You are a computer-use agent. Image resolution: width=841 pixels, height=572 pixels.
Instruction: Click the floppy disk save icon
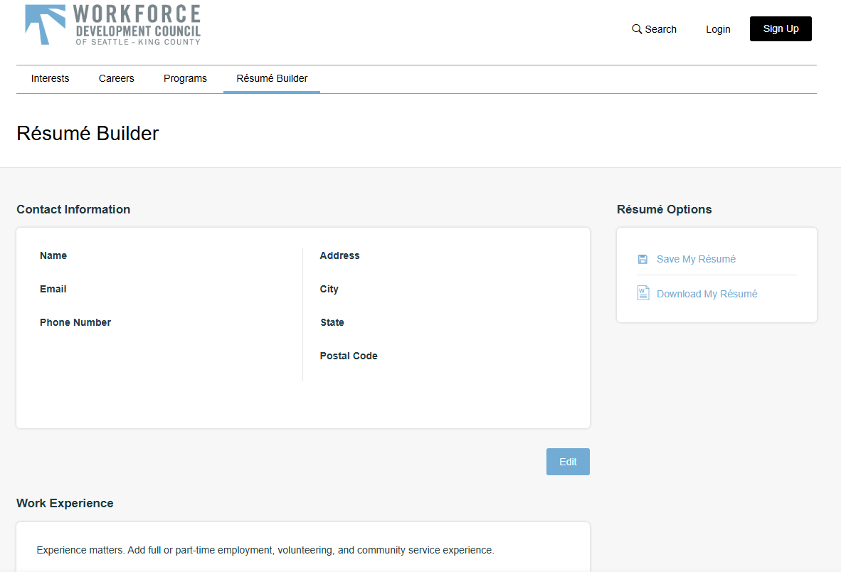(x=642, y=258)
